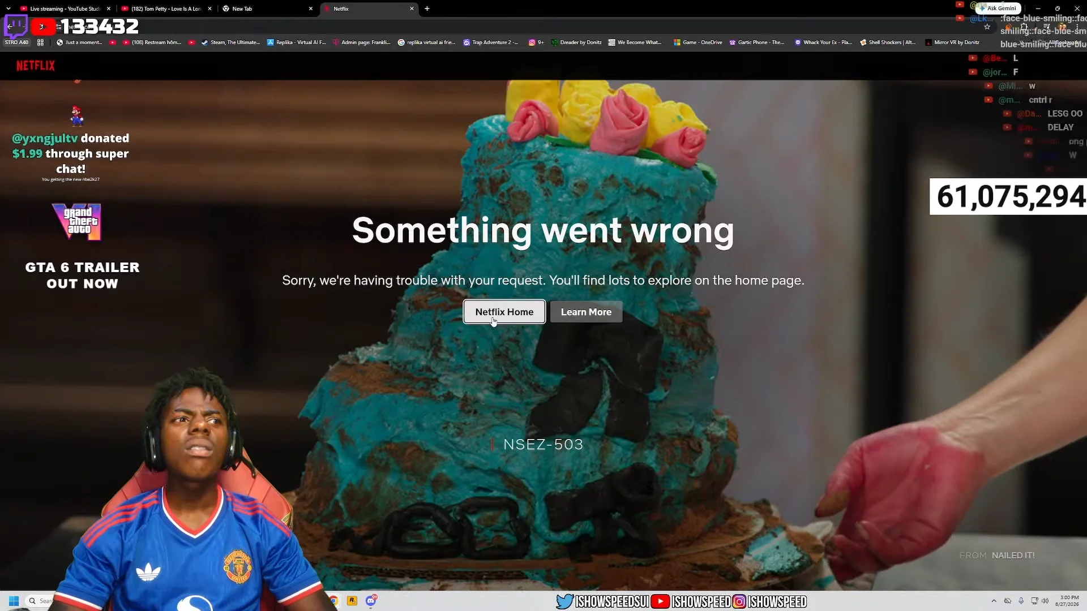Open the Rockstar Games Launcher taskbar icon
Screen dimensions: 1087x611
352,601
